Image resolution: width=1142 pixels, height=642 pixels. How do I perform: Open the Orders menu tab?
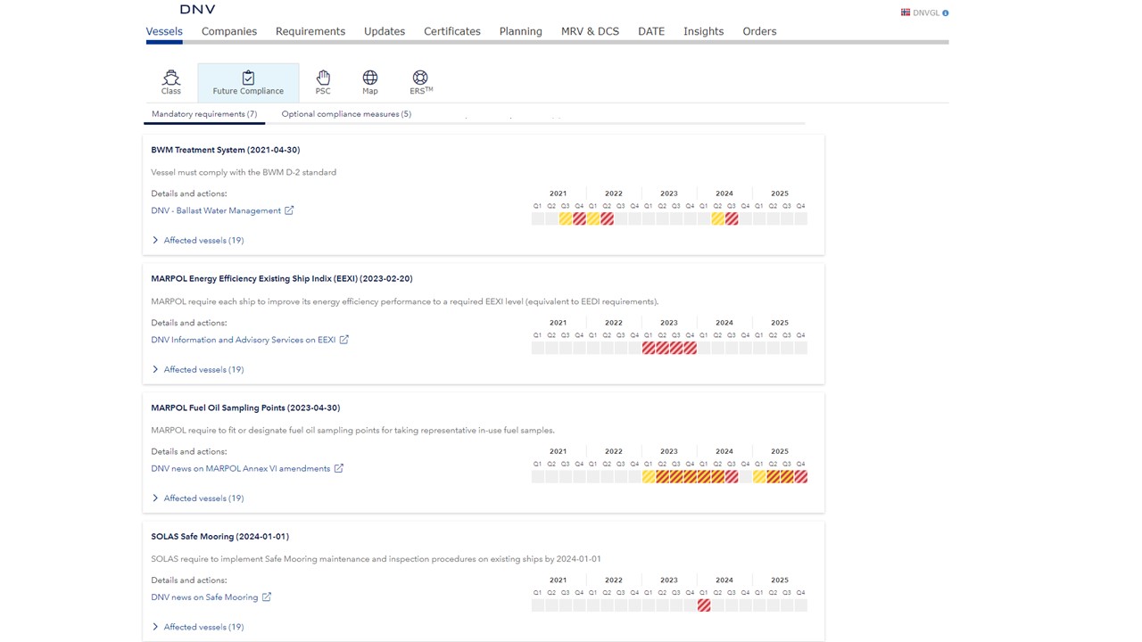[759, 31]
